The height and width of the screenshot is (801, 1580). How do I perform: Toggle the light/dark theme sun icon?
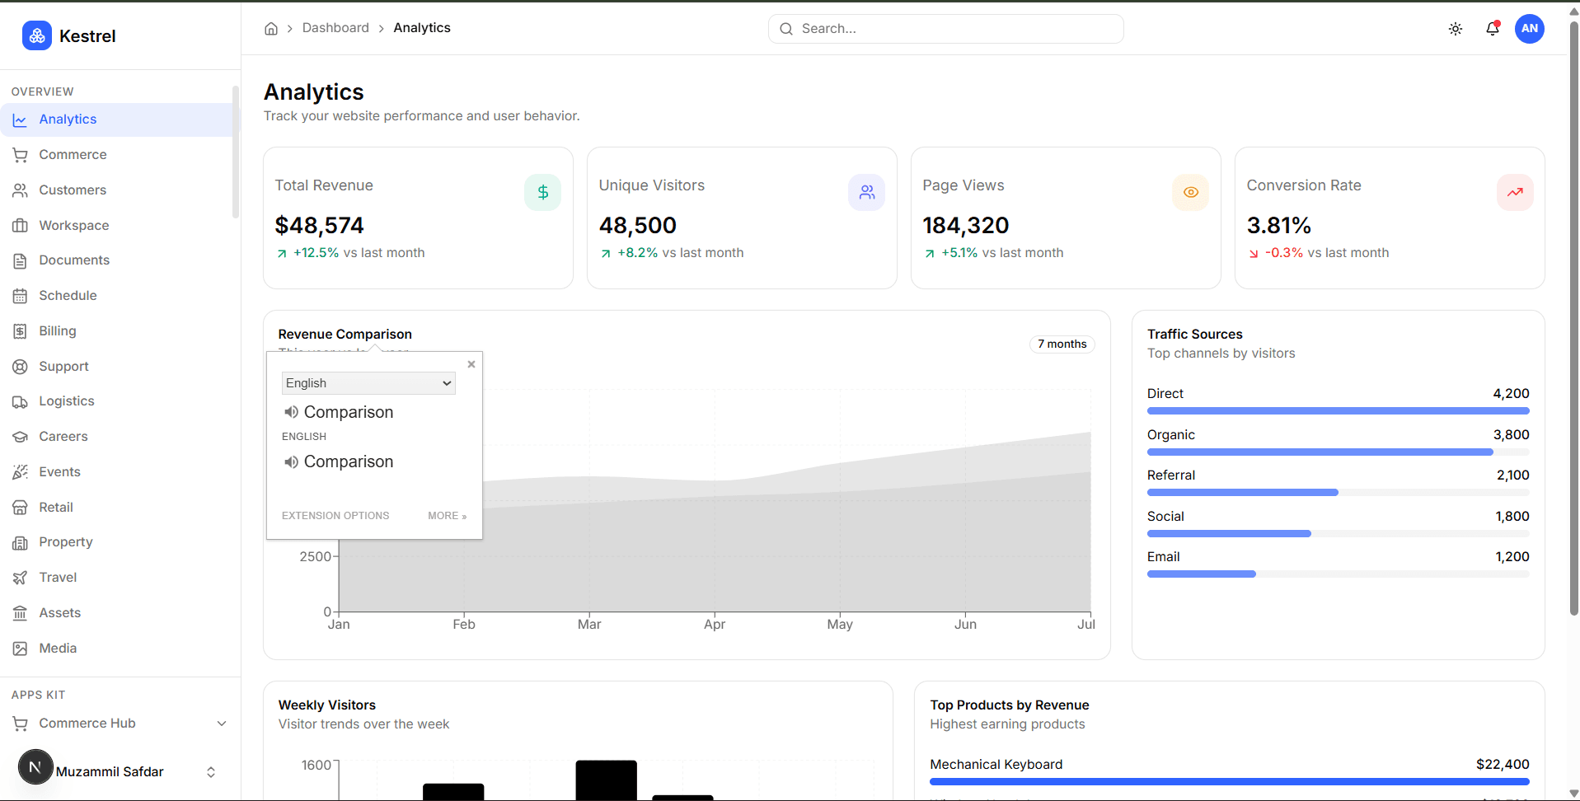pos(1456,29)
